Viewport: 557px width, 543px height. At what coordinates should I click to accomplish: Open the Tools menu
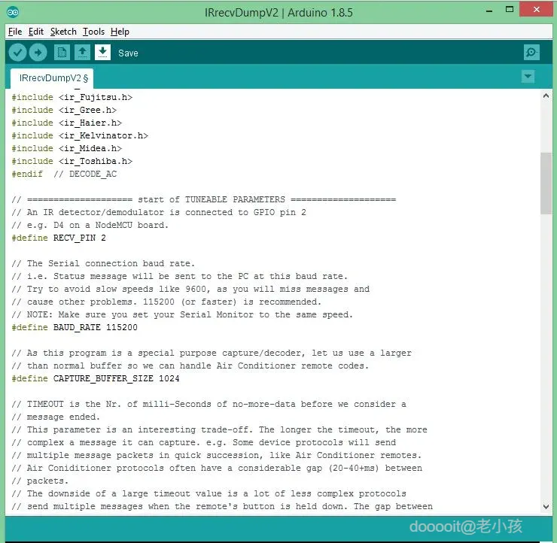[93, 32]
